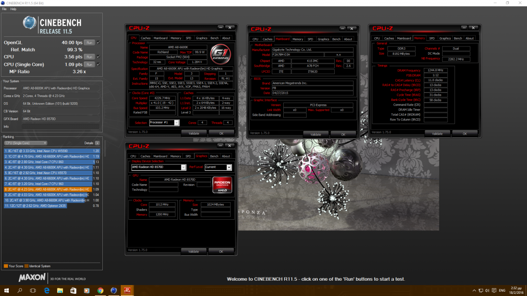Click OK in the Graphics CPU-Z window

[221, 252]
